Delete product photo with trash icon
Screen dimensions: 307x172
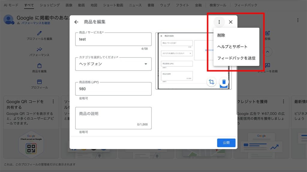pos(224,82)
